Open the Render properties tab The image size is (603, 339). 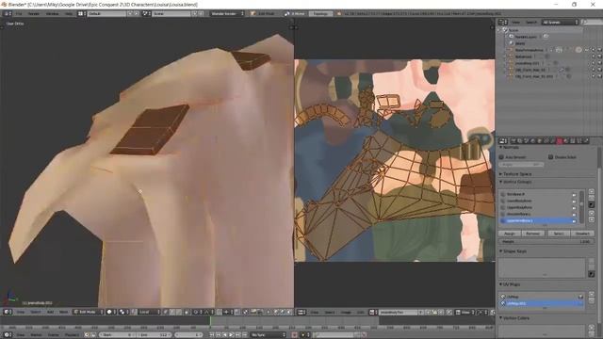tap(513, 141)
